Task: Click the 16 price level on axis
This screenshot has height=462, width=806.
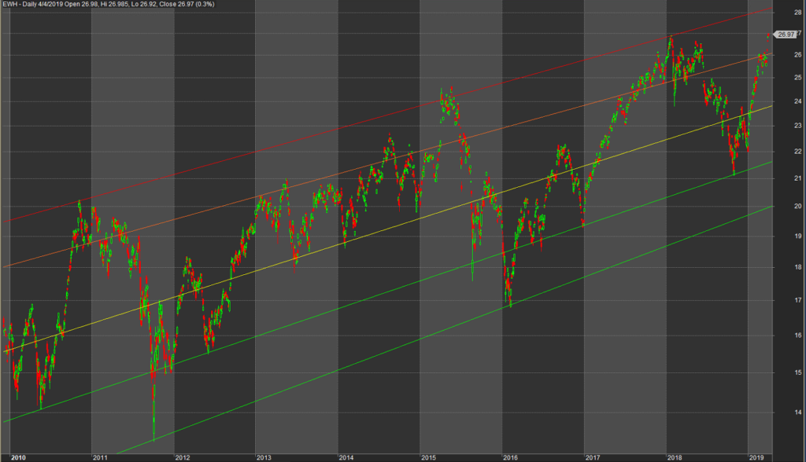Action: (x=798, y=335)
